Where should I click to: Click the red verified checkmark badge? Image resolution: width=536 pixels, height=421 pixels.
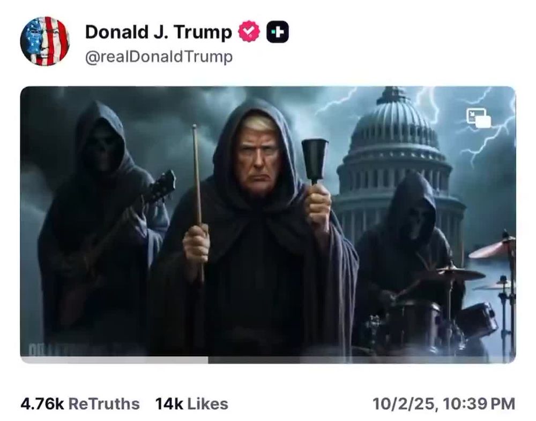point(249,32)
